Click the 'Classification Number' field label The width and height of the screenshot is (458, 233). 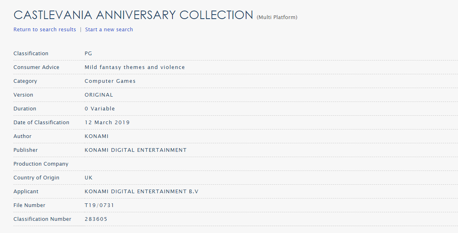[x=42, y=219]
